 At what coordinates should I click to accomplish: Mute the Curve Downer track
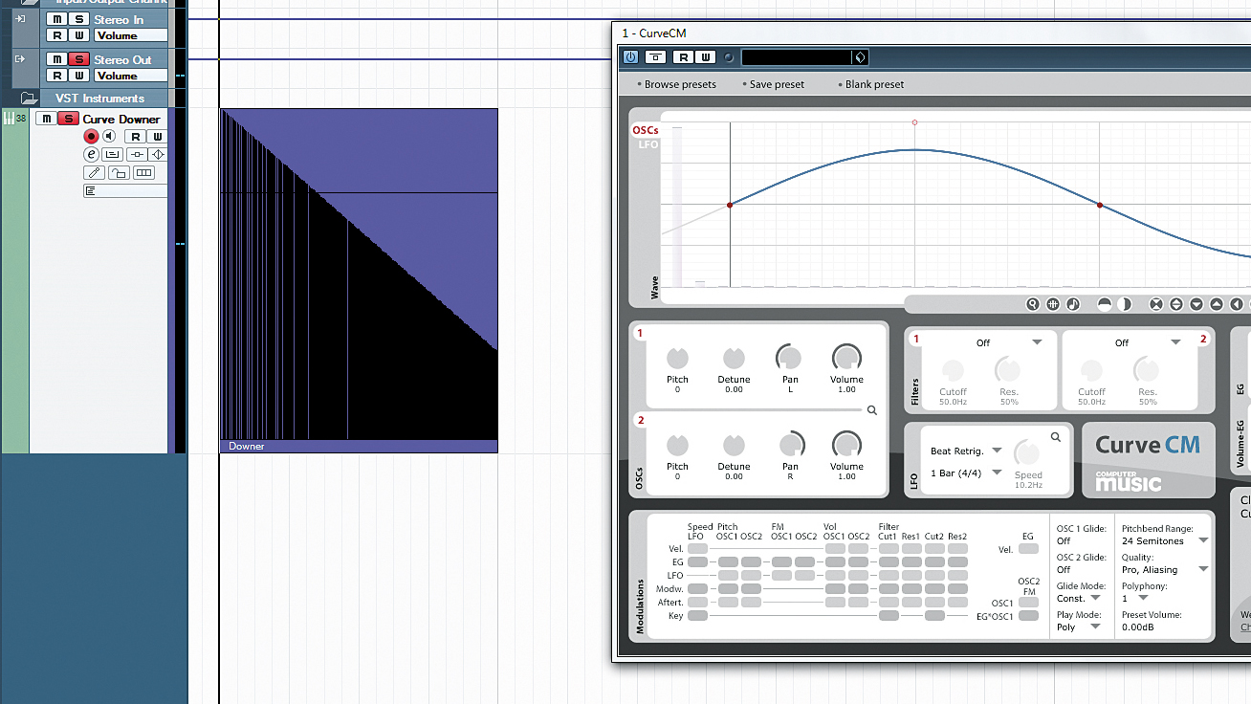[46, 119]
